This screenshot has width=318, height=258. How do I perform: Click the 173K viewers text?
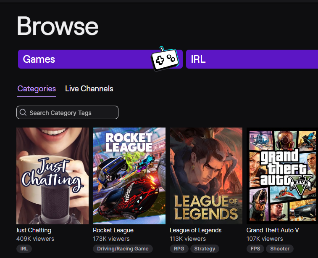[111, 239]
